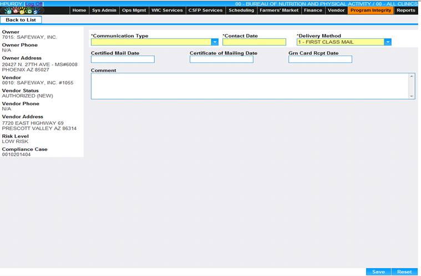Open the Reports menu
Image resolution: width=421 pixels, height=276 pixels.
(406, 11)
